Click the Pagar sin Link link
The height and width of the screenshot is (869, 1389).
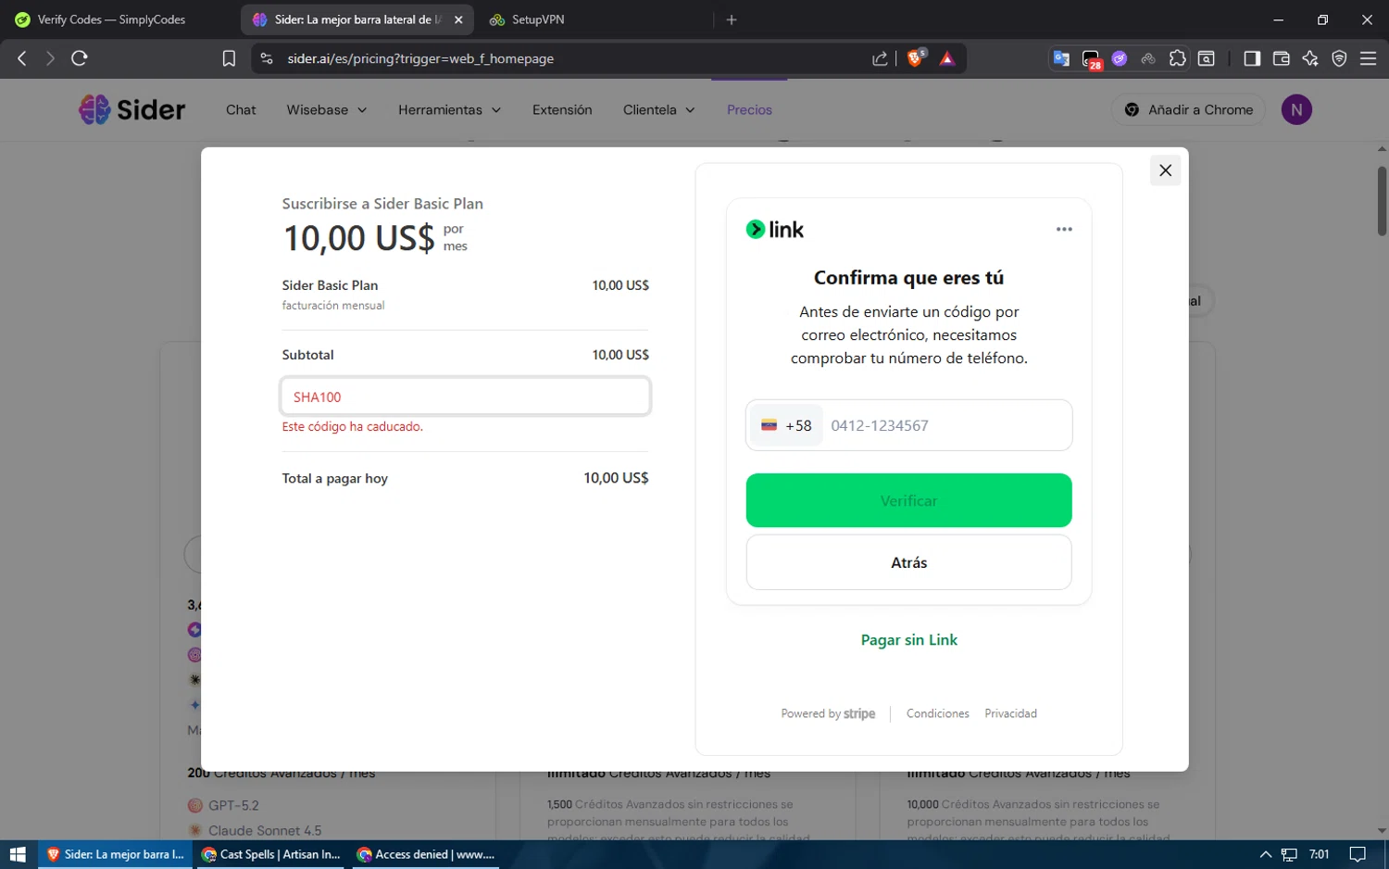click(908, 639)
